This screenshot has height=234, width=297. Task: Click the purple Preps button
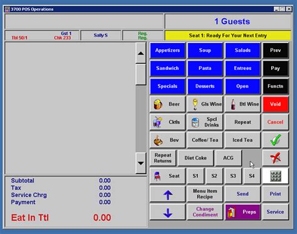click(242, 212)
